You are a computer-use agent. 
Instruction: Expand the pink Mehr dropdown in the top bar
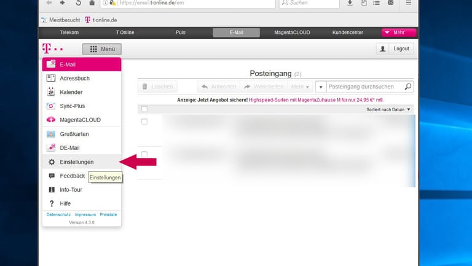(399, 33)
